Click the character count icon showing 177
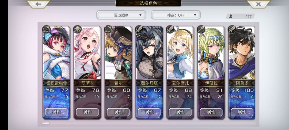289x130 pixels. coord(231,16)
